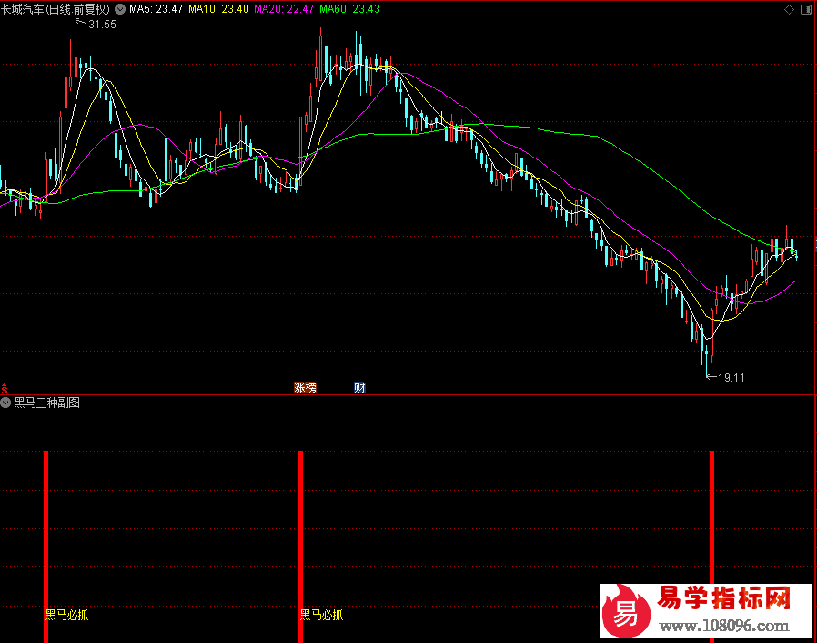The width and height of the screenshot is (817, 643).
Task: Select the MA5 indicator label
Action: click(156, 9)
